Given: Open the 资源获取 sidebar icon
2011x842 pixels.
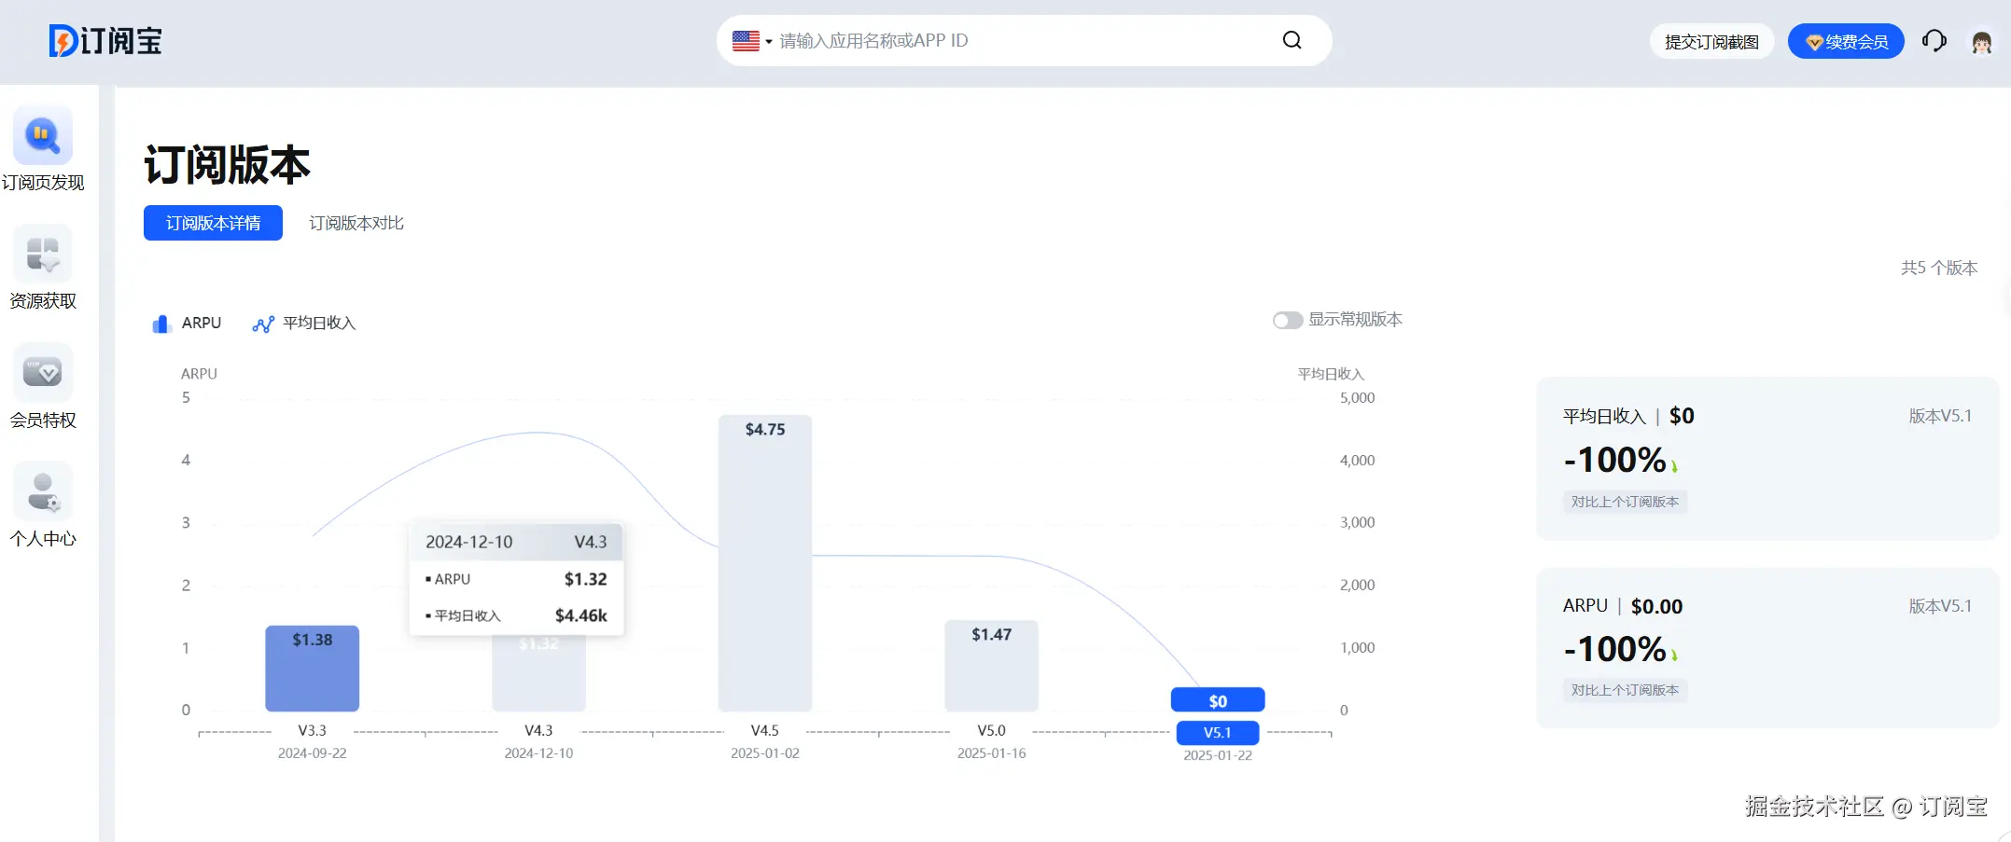Looking at the screenshot, I should (x=43, y=254).
